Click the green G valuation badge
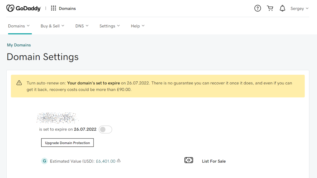 (x=44, y=161)
